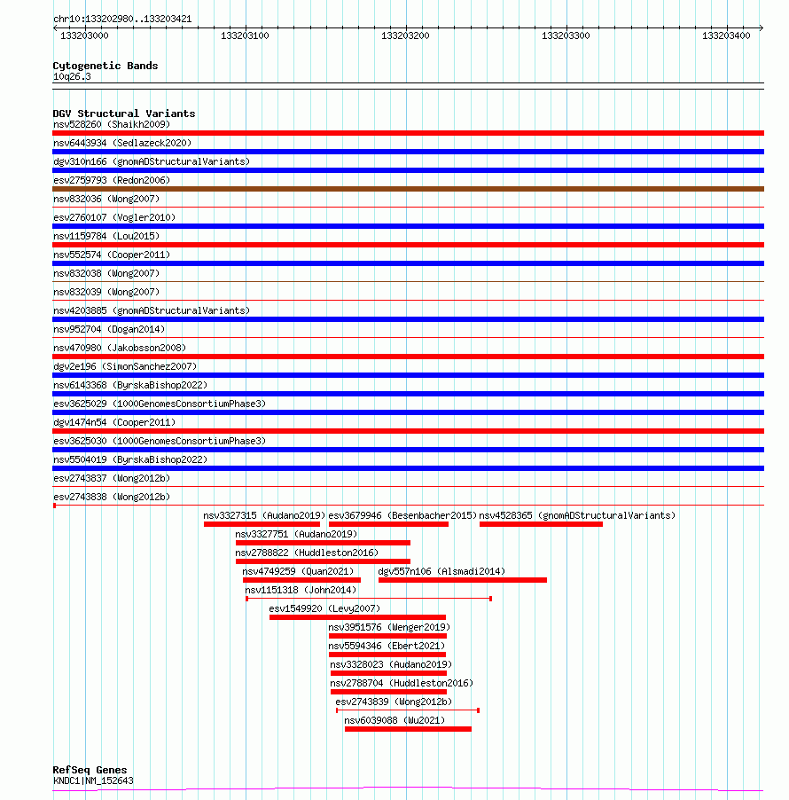Select dgv2e196 (SimonSanchez2007) label
The image size is (789, 800).
[125, 366]
